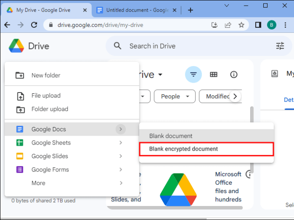The width and height of the screenshot is (294, 220).
Task: Toggle the filter icon button
Action: (x=193, y=75)
